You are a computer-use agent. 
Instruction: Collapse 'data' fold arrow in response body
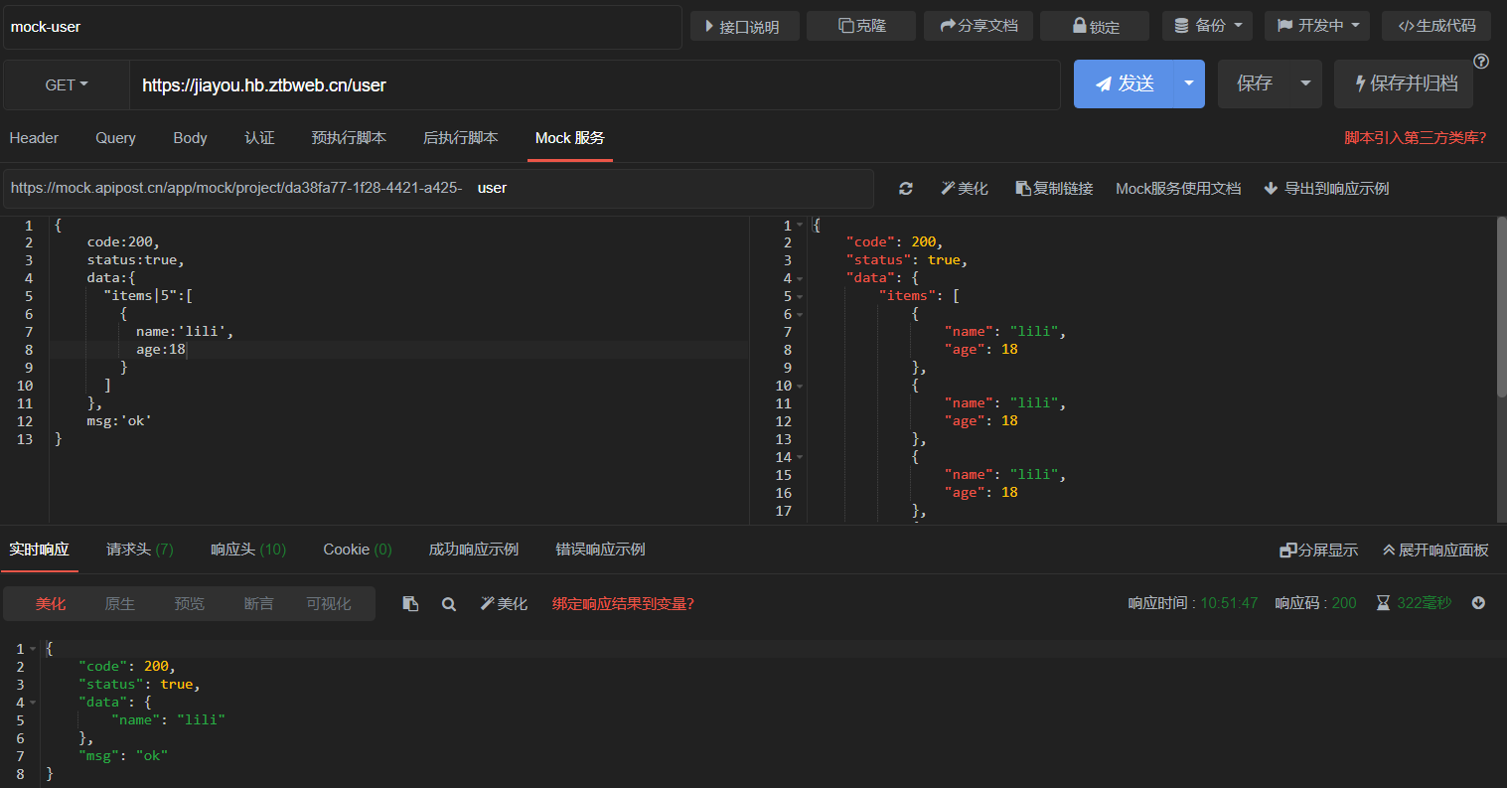coord(33,703)
